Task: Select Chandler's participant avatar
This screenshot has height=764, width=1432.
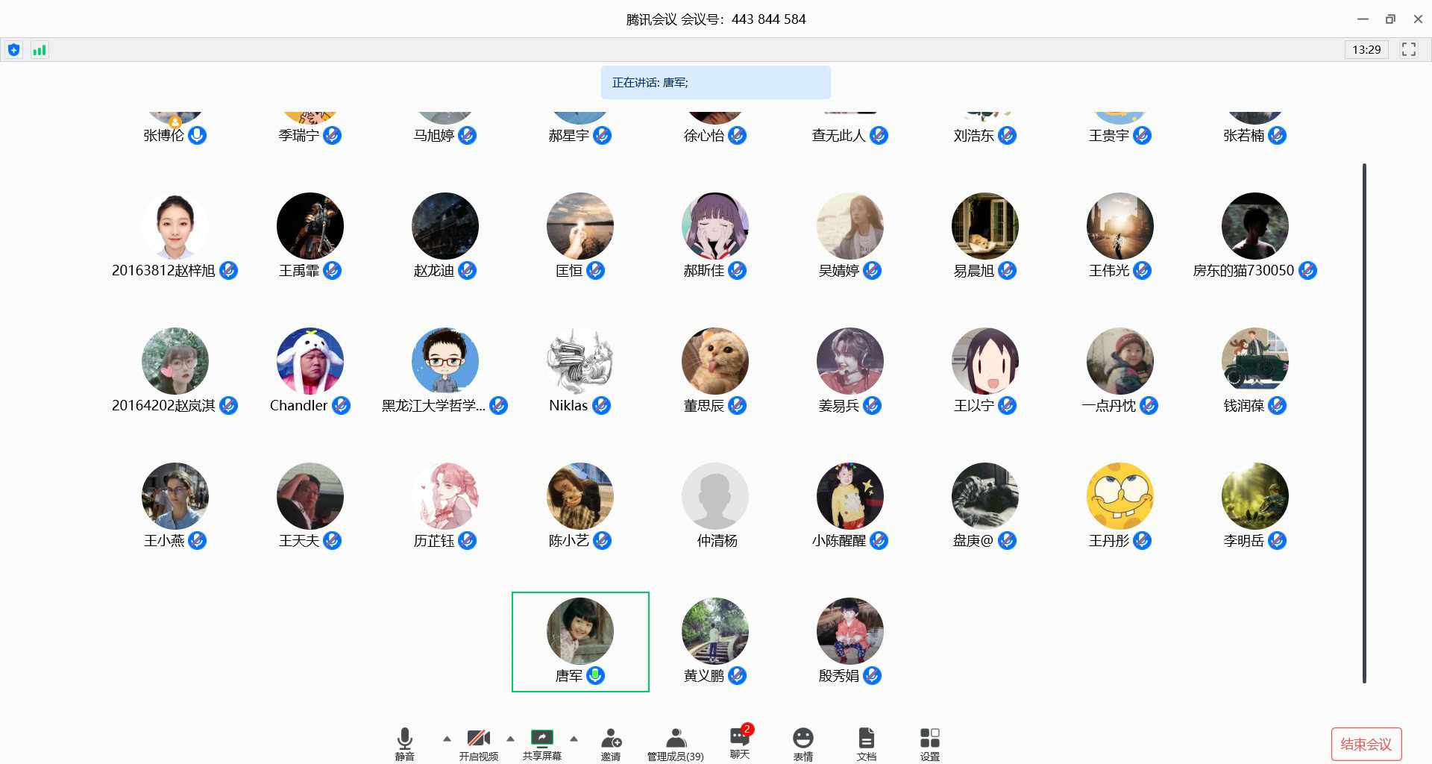Action: [x=310, y=361]
